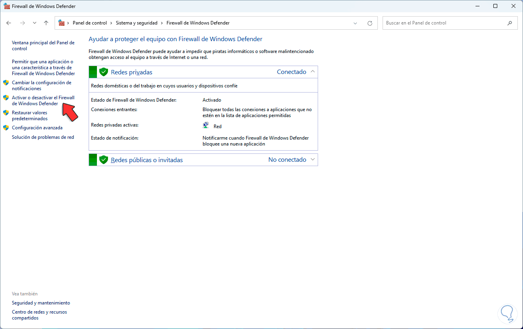Focus the 'Buscar en el Panel de control' field
This screenshot has height=329, width=523.
[x=450, y=23]
